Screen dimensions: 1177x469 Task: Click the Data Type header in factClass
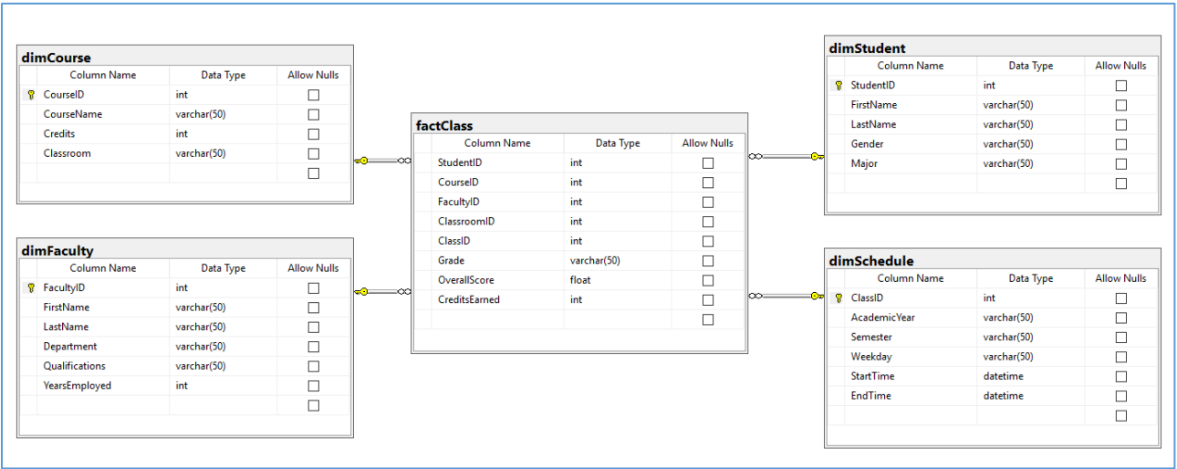coord(618,143)
